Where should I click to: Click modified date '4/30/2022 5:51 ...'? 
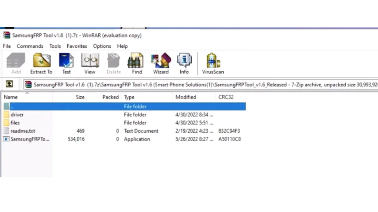pyautogui.click(x=194, y=123)
